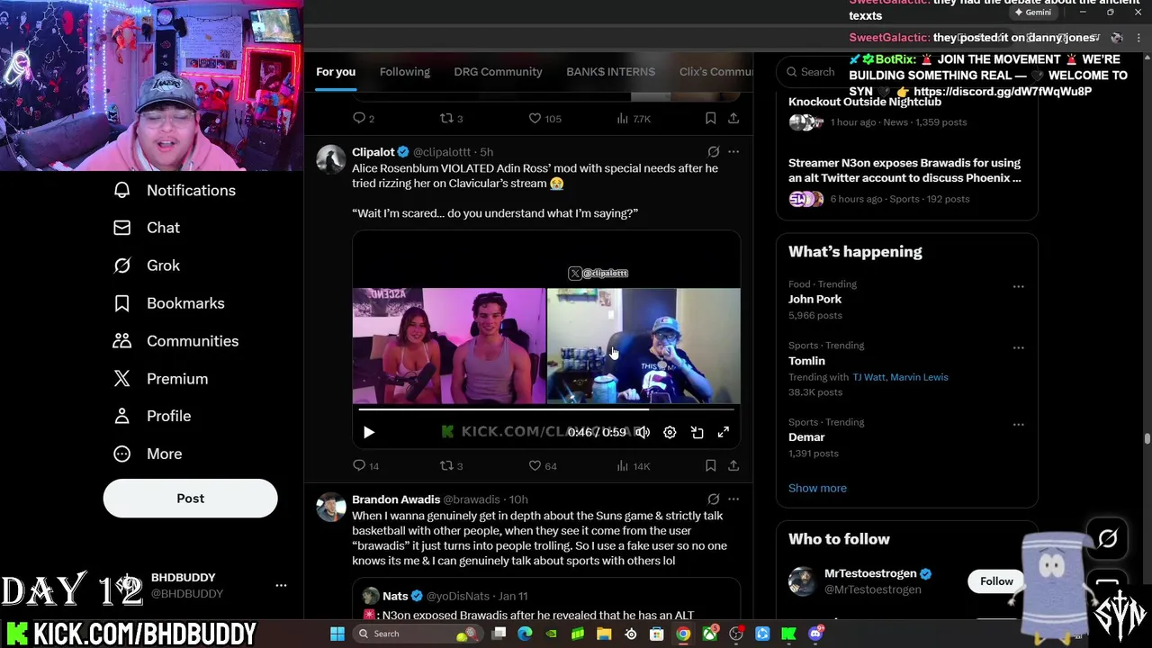This screenshot has width=1152, height=648.
Task: Seek on the video progress bar
Action: (x=546, y=409)
